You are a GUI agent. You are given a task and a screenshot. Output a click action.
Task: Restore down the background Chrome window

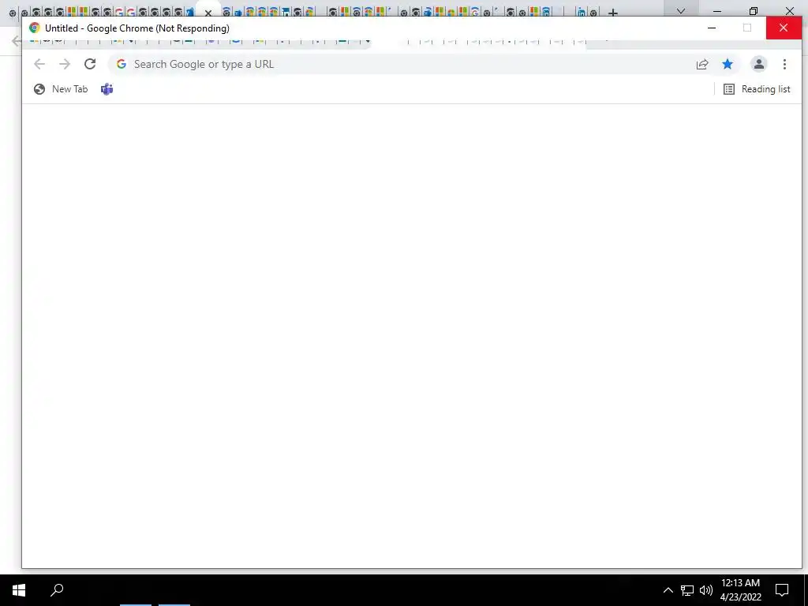[x=754, y=11]
